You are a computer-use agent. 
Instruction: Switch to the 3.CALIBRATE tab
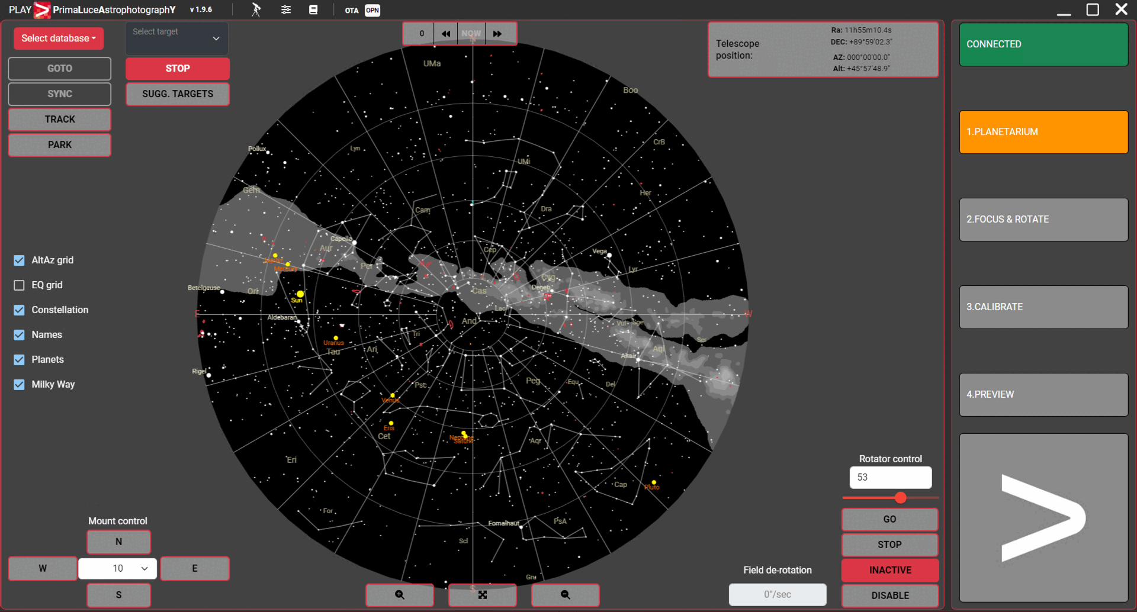(x=1043, y=307)
